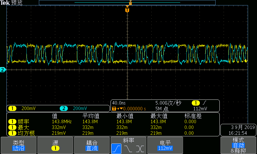Click the 5.00G次/秒 sample rate readout
Viewport: 257px width, 154px height.
[x=168, y=103]
